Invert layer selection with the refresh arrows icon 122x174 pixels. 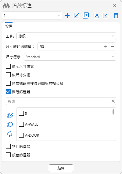[x=10, y=134]
